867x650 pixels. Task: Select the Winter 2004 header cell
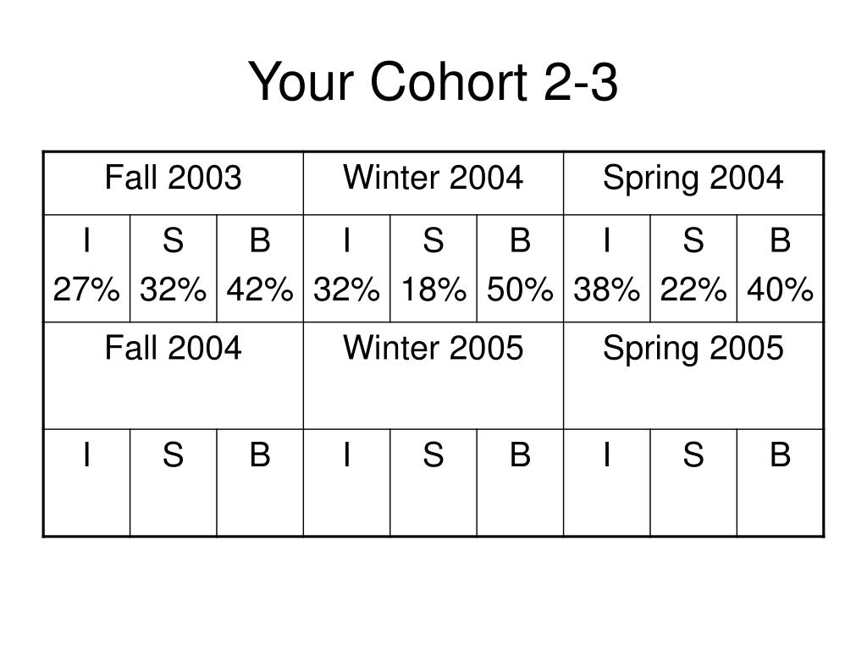coord(433,184)
